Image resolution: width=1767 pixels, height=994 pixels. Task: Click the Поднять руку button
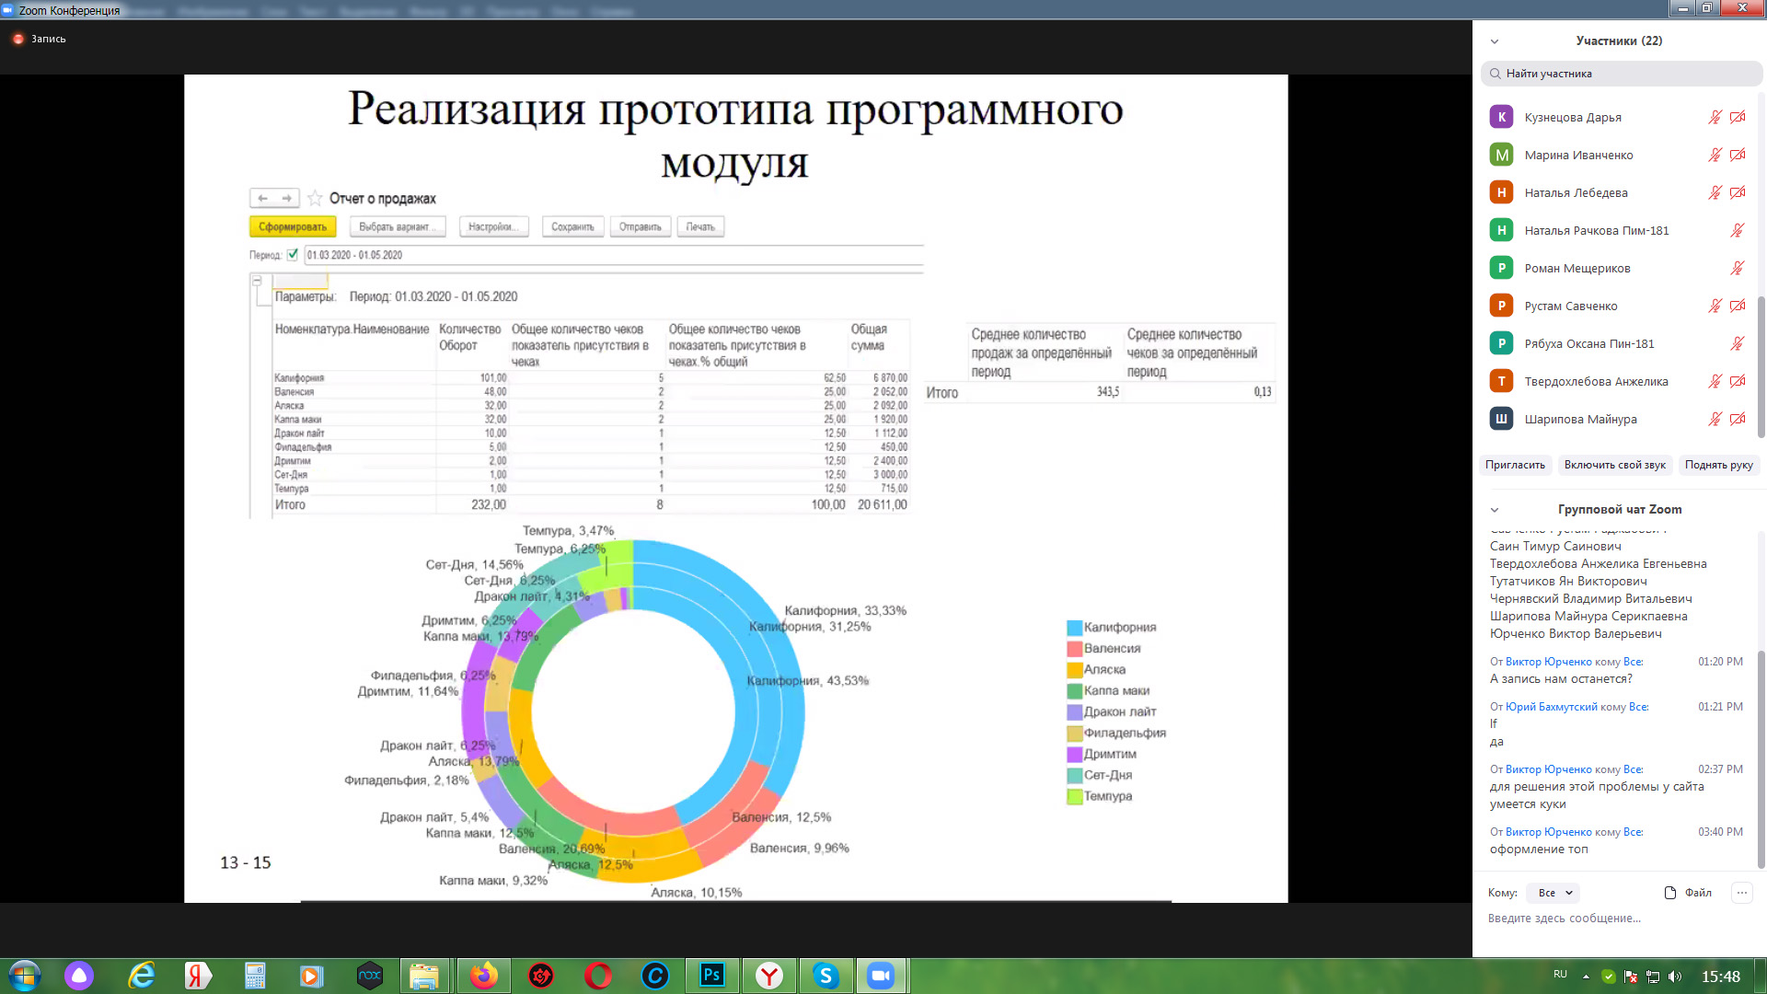point(1718,465)
